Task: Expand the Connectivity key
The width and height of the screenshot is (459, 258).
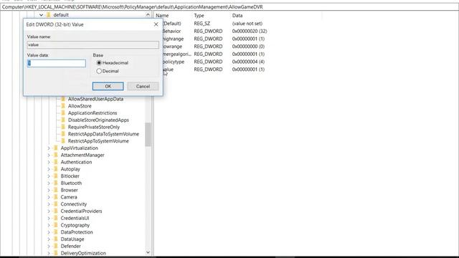Action: click(49, 204)
